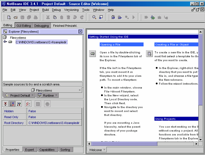Open the Versioning menu
The width and height of the screenshot is (205, 155).
(x=71, y=10)
